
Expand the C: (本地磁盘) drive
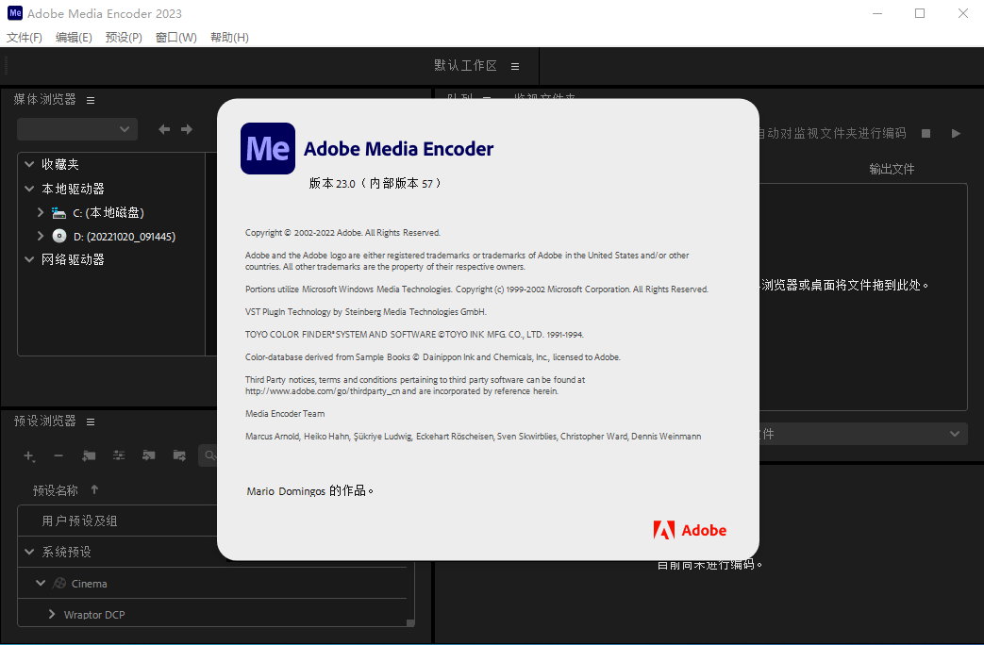(41, 212)
